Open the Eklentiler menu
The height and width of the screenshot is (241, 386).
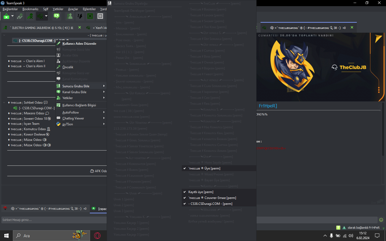point(89,9)
